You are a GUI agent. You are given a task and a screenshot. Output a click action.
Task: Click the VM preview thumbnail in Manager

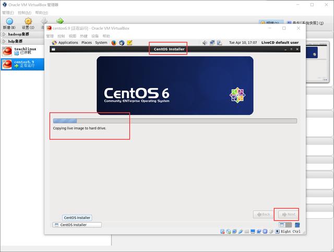tap(317, 62)
